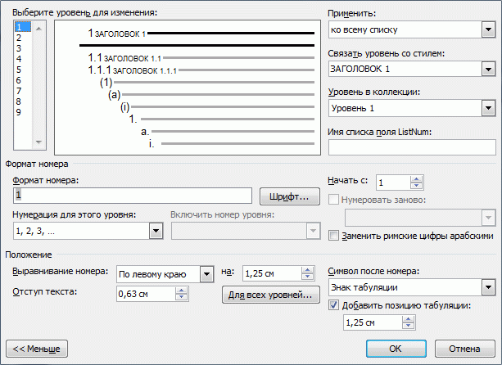
Task: Click into 'Имя списка поля ListNum' field
Action: 412,148
